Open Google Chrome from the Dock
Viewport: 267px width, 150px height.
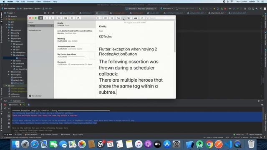tap(209, 144)
